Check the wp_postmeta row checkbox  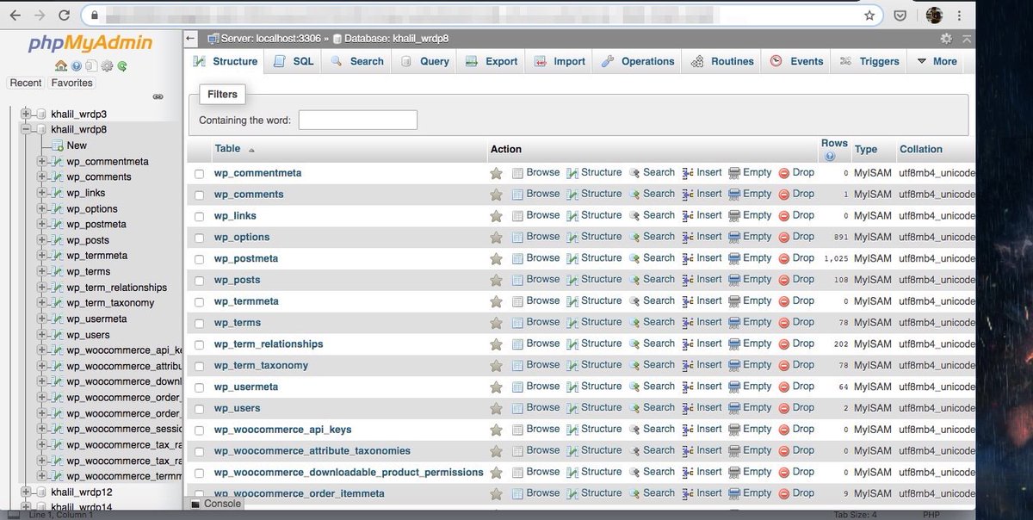(200, 259)
